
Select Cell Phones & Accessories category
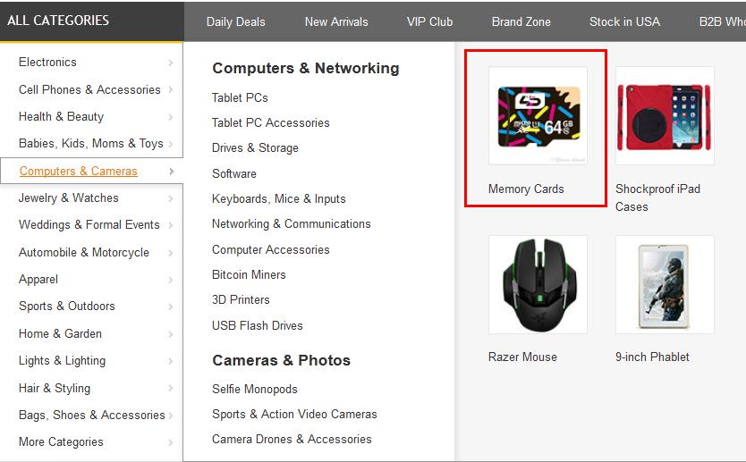[89, 89]
